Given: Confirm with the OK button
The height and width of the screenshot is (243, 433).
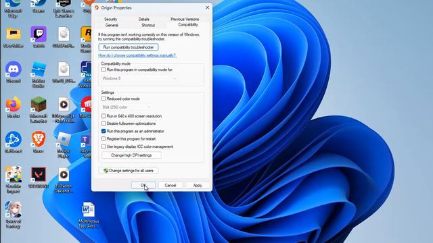Looking at the screenshot, I should [143, 186].
